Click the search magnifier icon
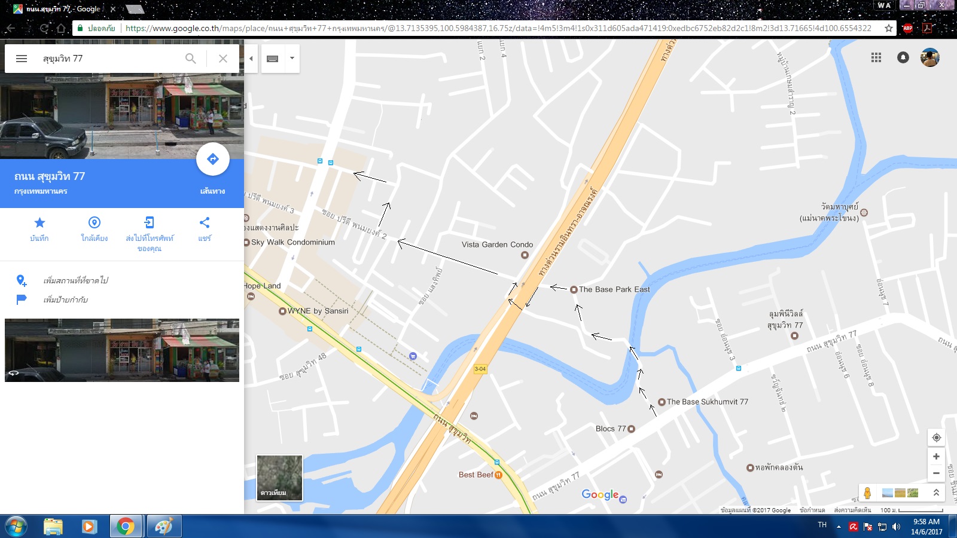Image resolution: width=957 pixels, height=538 pixels. [190, 59]
